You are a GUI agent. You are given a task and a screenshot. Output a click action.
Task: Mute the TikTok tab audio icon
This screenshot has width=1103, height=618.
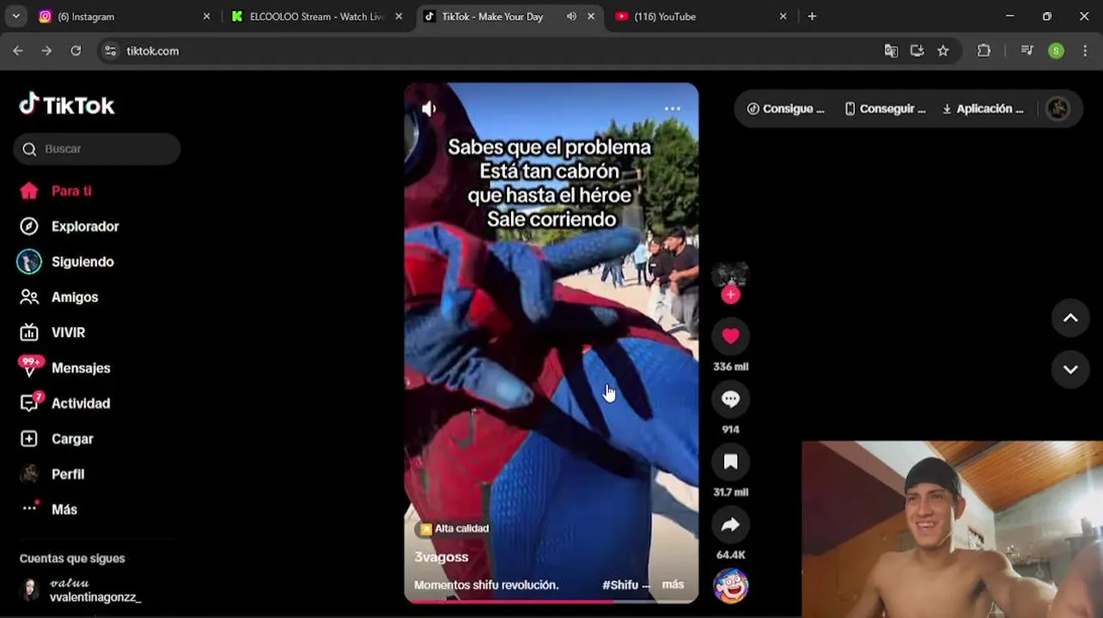point(571,16)
